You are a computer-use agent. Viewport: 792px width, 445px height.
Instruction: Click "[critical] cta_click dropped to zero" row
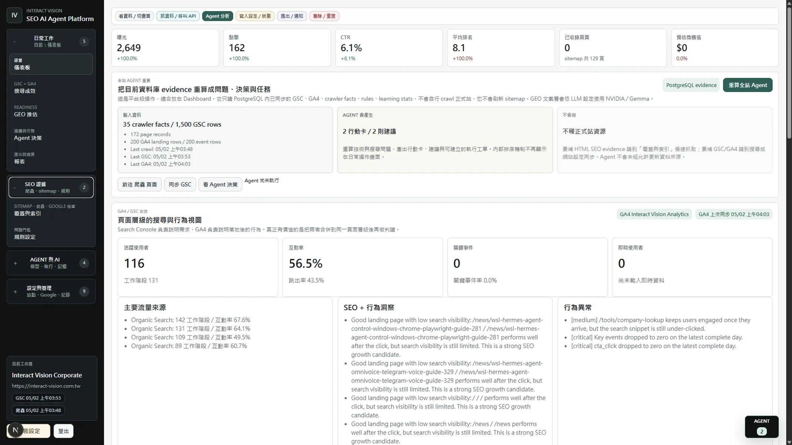(x=653, y=346)
